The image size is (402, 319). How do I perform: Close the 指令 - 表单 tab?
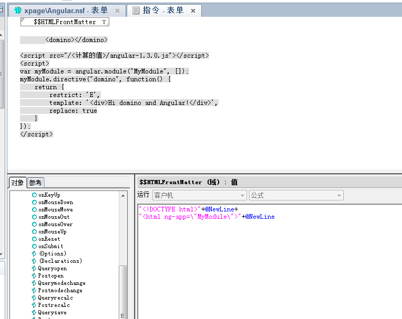(193, 10)
